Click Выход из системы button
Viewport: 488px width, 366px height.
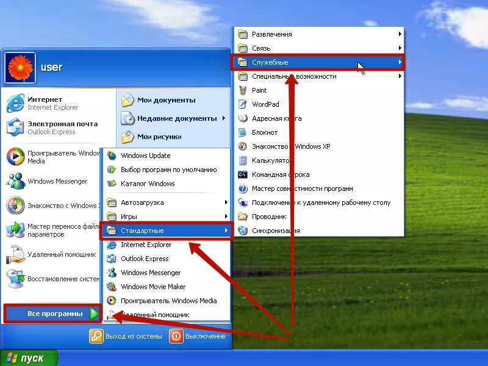click(x=126, y=337)
